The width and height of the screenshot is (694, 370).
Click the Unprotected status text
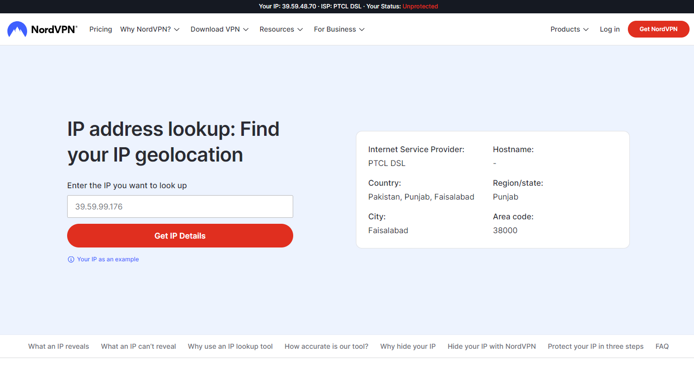point(420,6)
